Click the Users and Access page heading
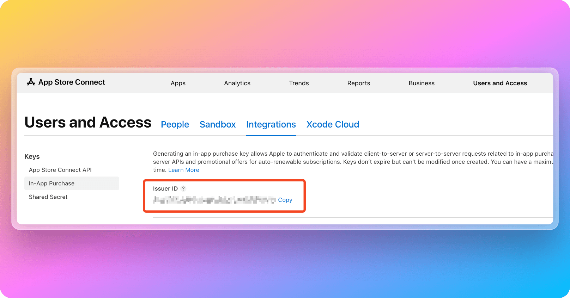The image size is (570, 298). point(88,123)
